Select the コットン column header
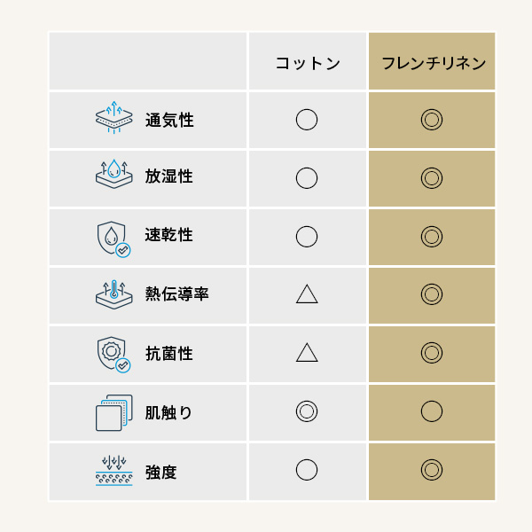 [x=307, y=63]
